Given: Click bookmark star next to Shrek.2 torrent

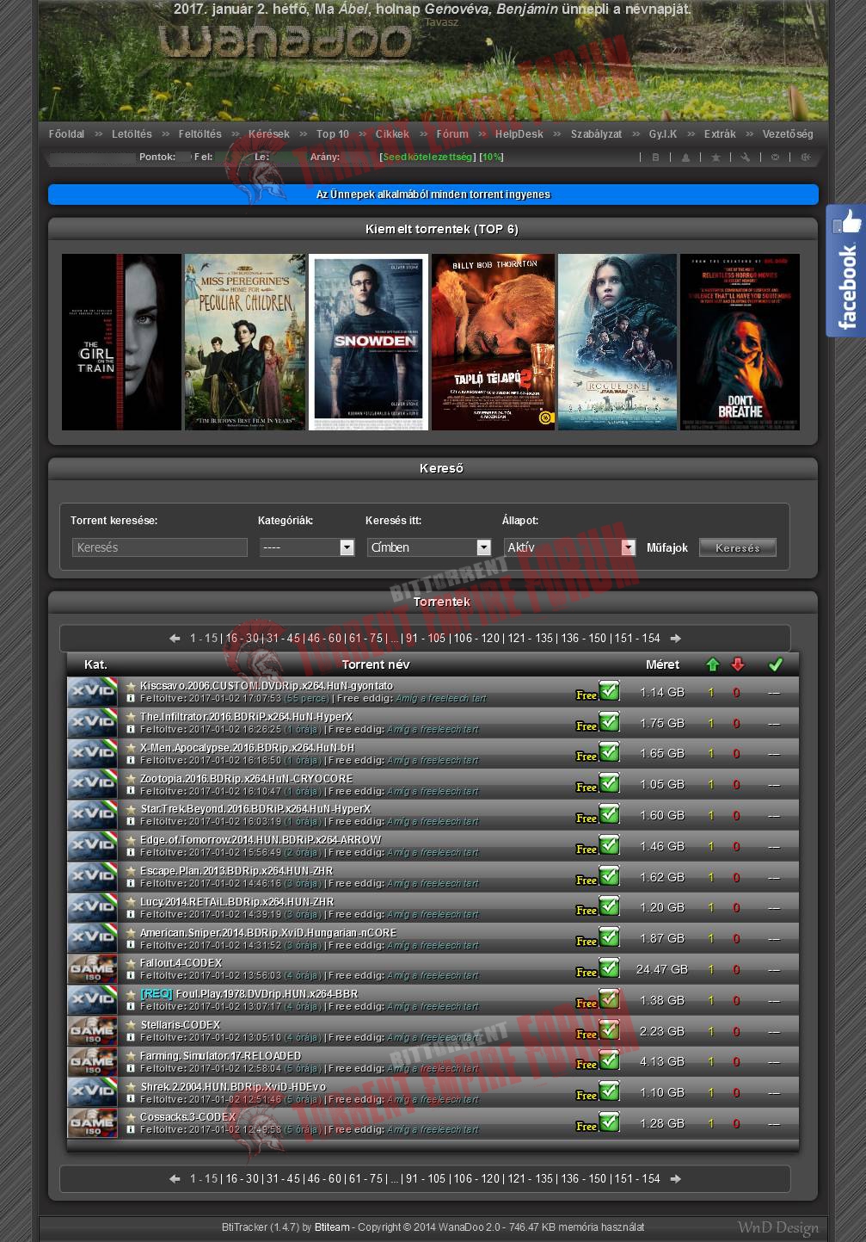Looking at the screenshot, I should click(131, 1087).
